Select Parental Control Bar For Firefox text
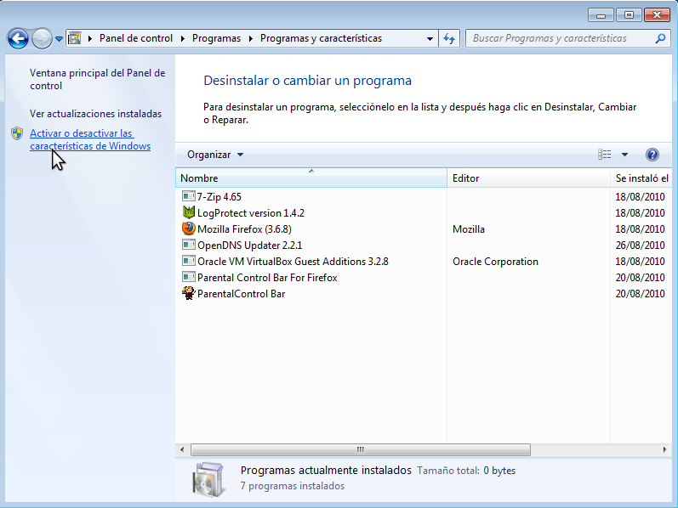The width and height of the screenshot is (678, 508). point(267,278)
